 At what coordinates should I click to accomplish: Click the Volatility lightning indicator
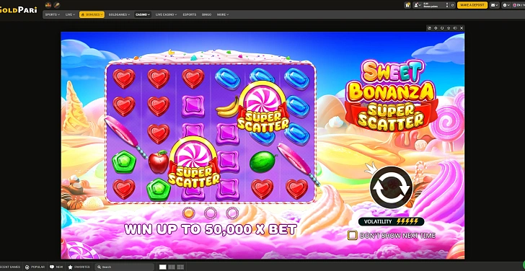pos(391,221)
